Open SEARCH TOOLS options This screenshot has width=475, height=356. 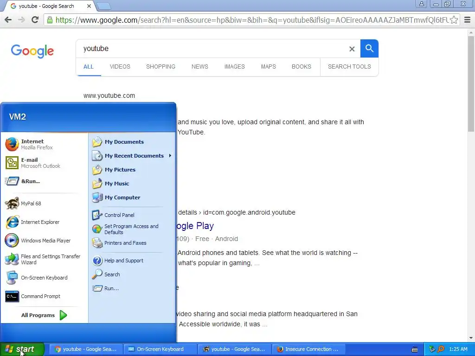pos(349,67)
